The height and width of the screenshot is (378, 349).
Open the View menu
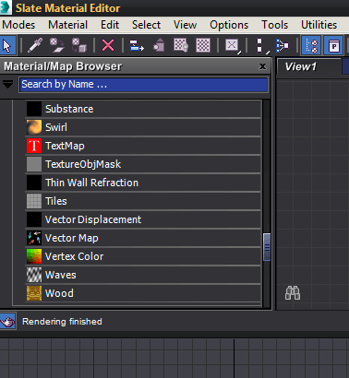click(x=185, y=25)
